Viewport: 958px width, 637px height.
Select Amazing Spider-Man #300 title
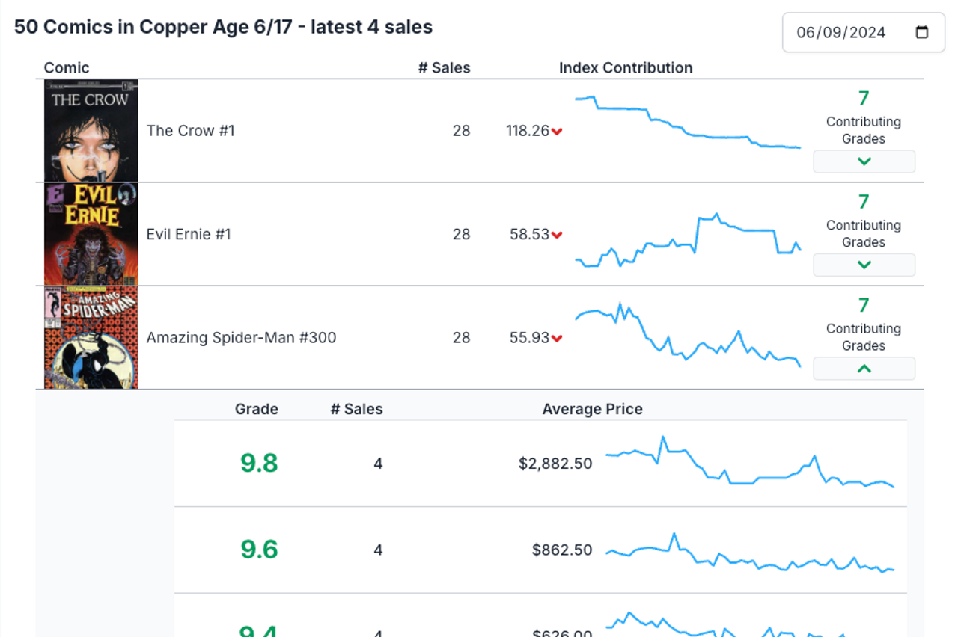pos(241,338)
